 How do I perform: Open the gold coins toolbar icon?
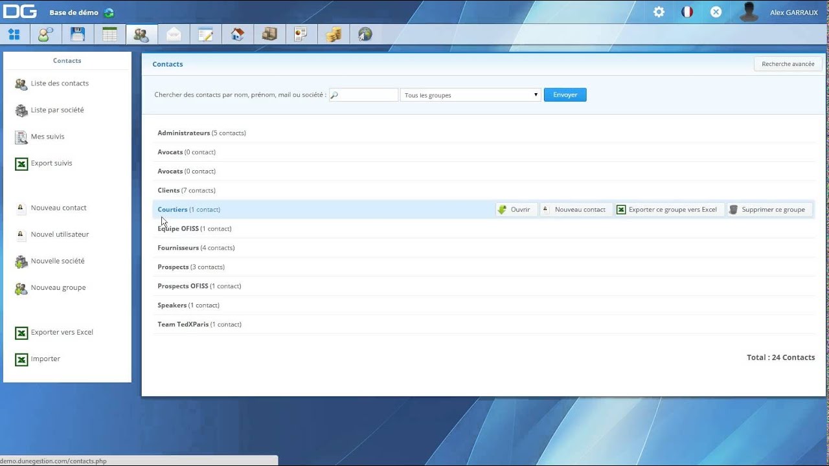click(x=334, y=34)
